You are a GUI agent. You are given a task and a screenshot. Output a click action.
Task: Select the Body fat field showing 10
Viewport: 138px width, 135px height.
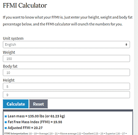pos(66,72)
